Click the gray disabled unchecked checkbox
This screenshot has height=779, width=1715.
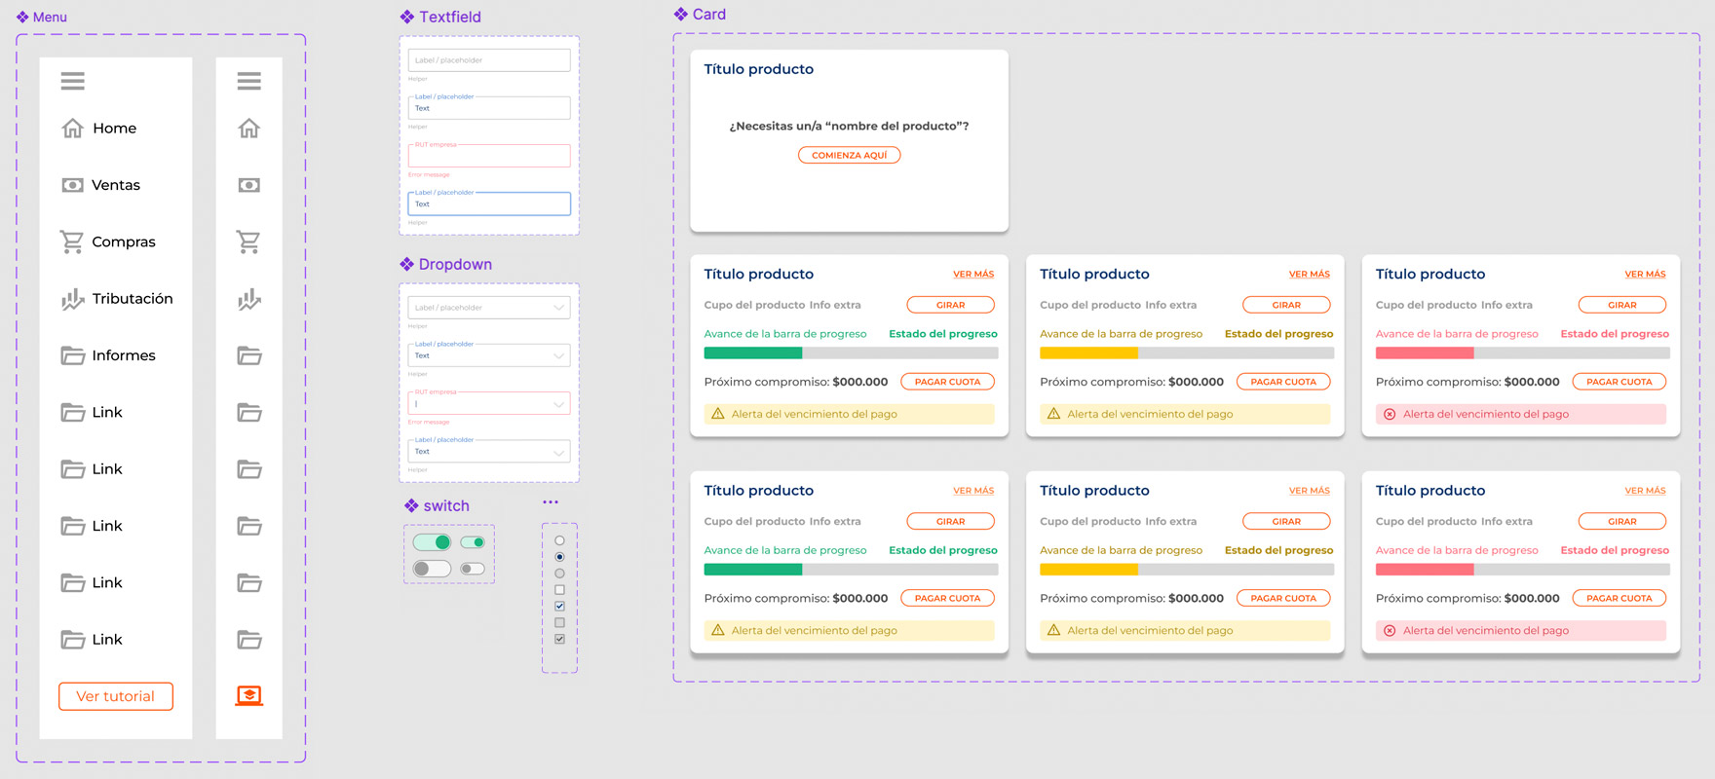pyautogui.click(x=559, y=622)
